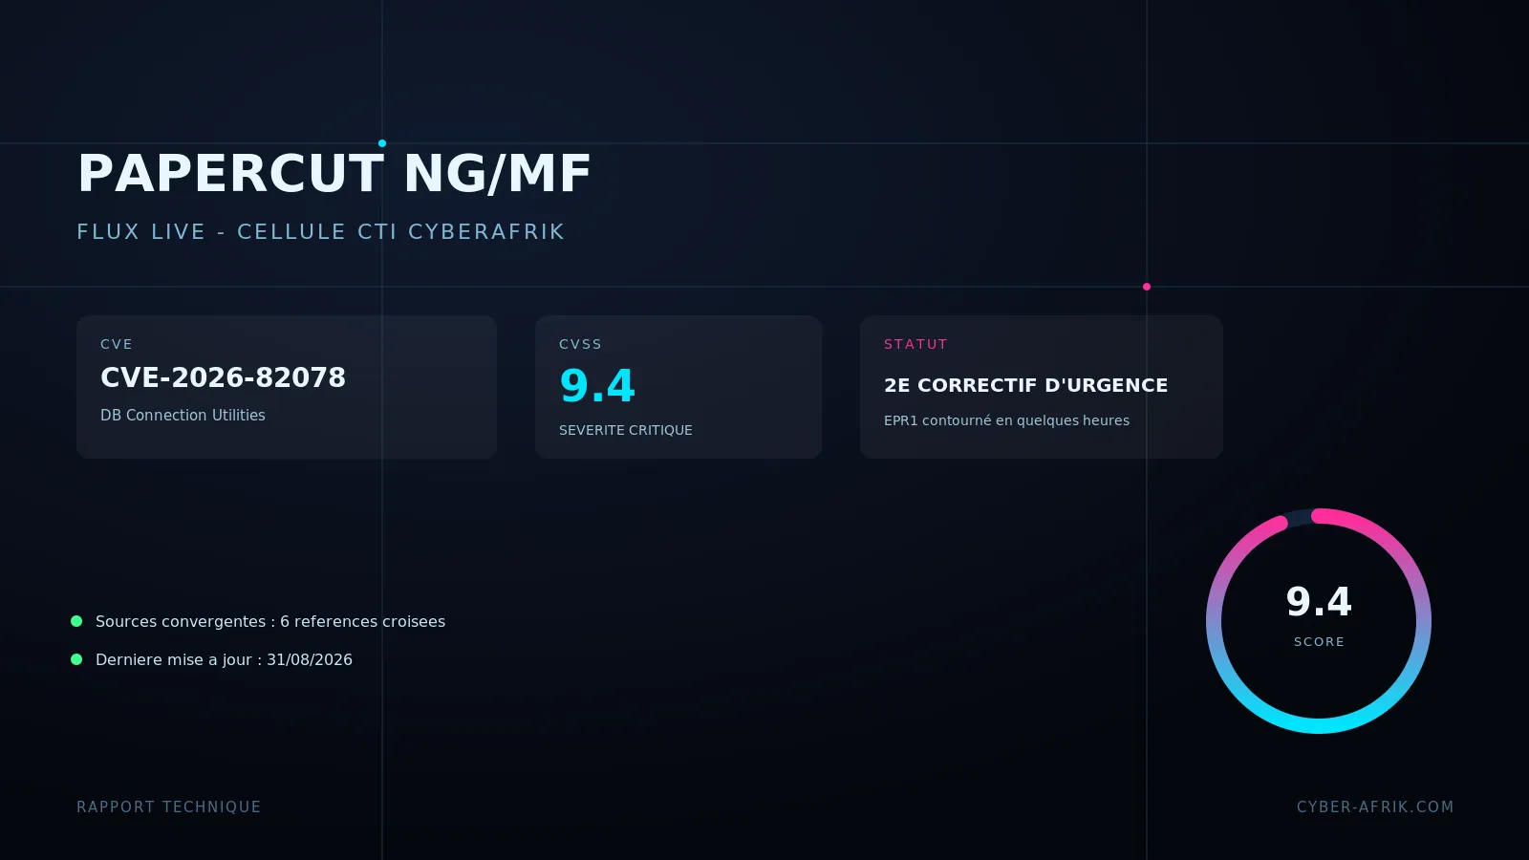Open the CYBER-AFRIK.COM footer link
This screenshot has width=1529, height=860.
1375,806
